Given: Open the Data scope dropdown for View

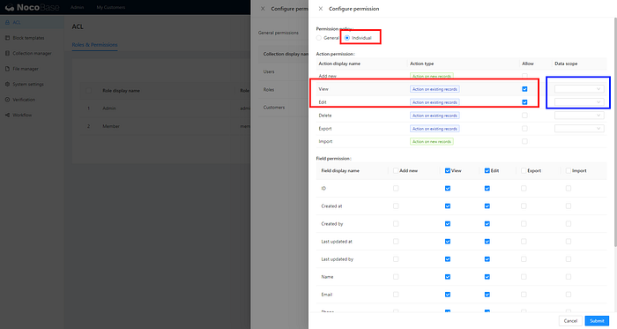Looking at the screenshot, I should [579, 89].
